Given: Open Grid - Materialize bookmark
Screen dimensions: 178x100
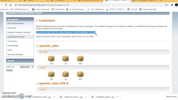Looking at the screenshot, I should click(95, 9).
